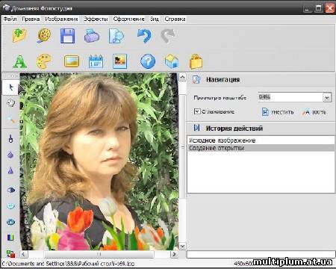The width and height of the screenshot is (336, 269).
Task: Add text with the green letter A tool
Action: click(x=19, y=61)
